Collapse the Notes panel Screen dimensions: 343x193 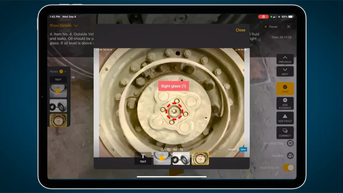coord(65,71)
